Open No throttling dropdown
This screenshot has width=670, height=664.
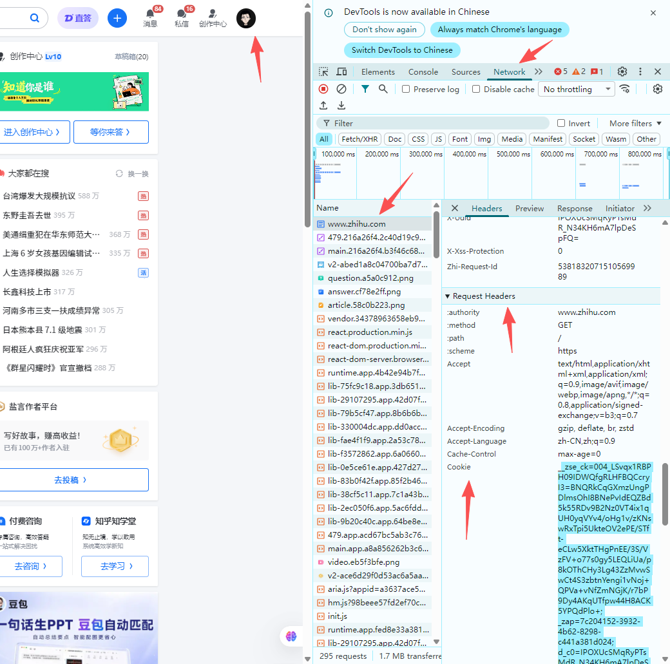(x=577, y=89)
